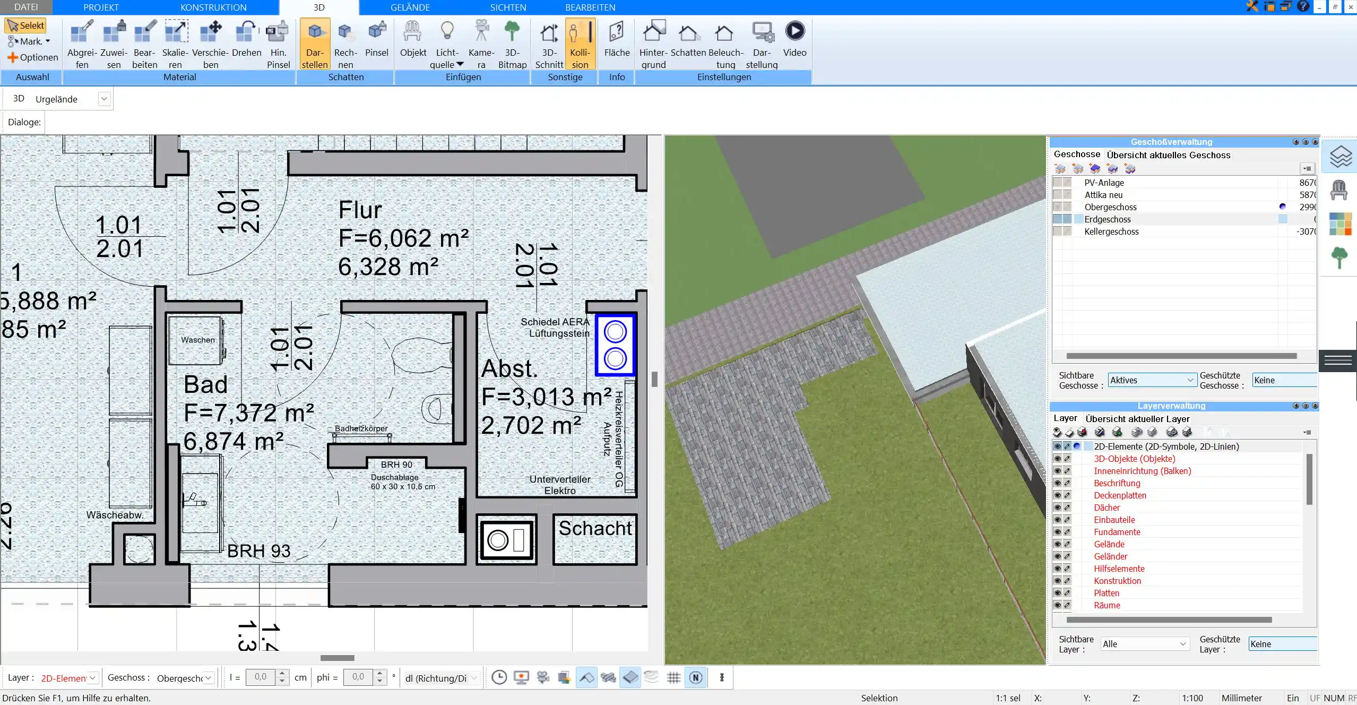The height and width of the screenshot is (705, 1357).
Task: Switch to the KONSTRUKTION ribbon tab
Action: pyautogui.click(x=213, y=7)
